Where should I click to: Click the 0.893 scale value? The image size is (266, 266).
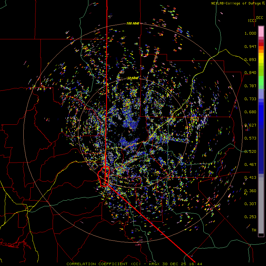click(250, 59)
